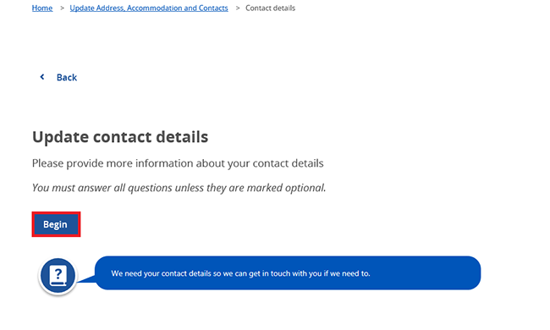Return using the Back text link
This screenshot has width=550, height=330.
pos(67,77)
